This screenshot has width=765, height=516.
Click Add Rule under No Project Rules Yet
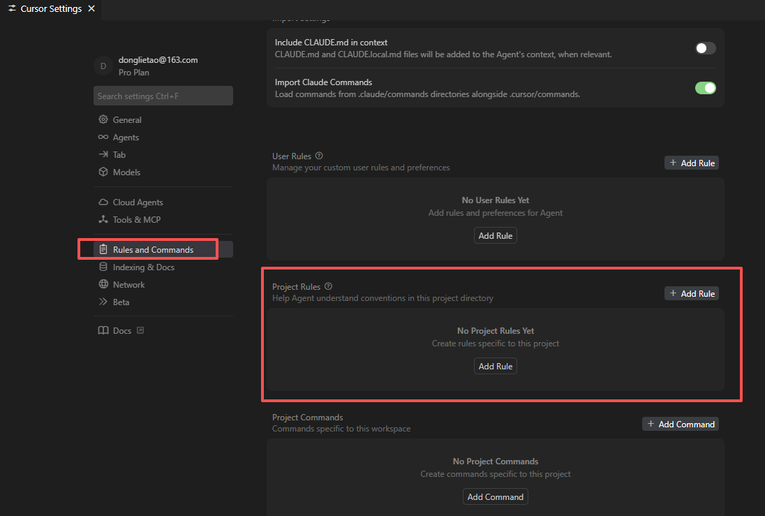(495, 367)
